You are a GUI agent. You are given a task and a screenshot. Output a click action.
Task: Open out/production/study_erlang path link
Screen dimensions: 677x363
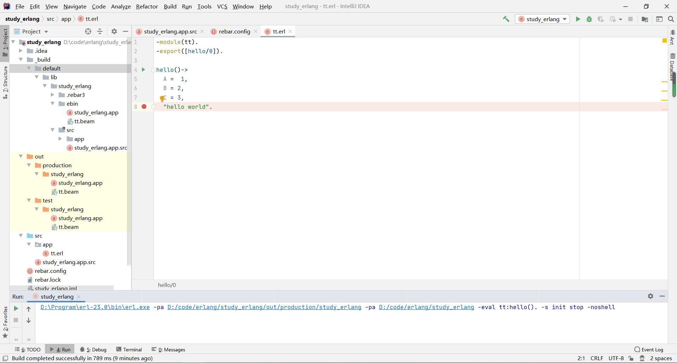(x=264, y=307)
